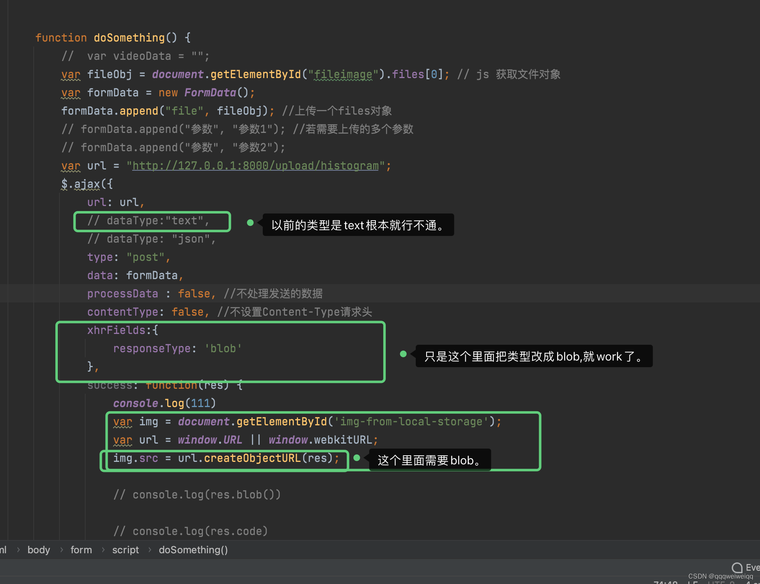Click the green dot next to the blob annotation
Screen dimensions: 760x584
click(403, 354)
